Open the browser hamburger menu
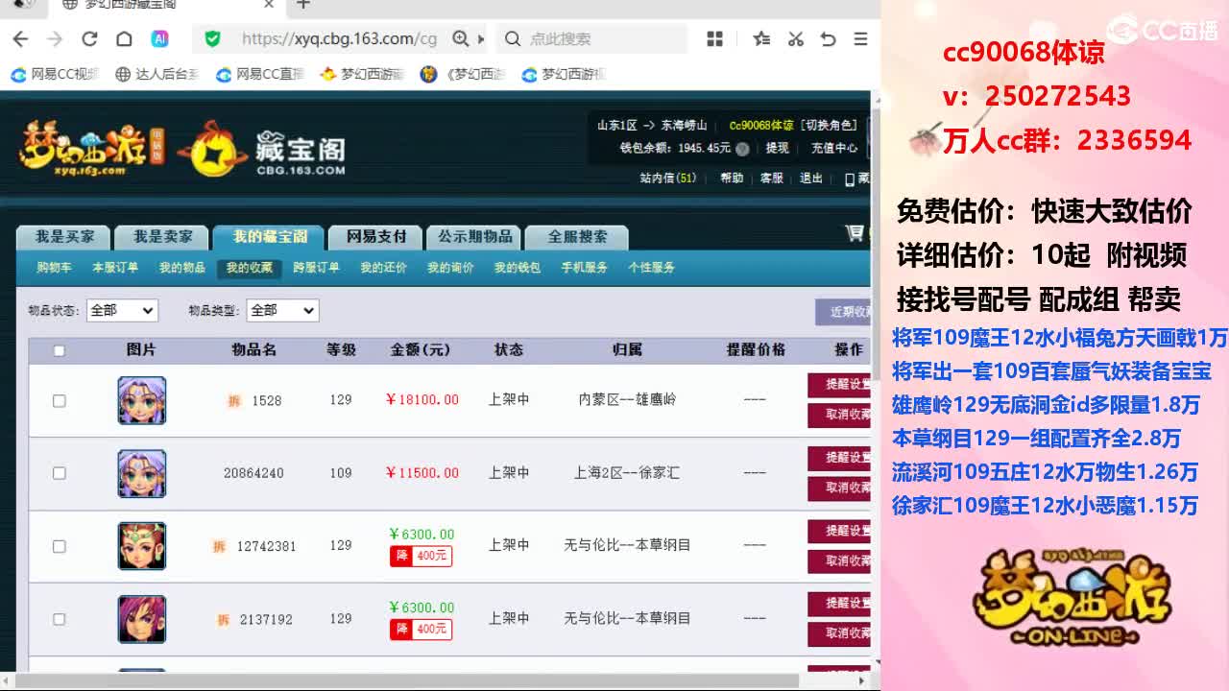The image size is (1229, 691). 860,38
